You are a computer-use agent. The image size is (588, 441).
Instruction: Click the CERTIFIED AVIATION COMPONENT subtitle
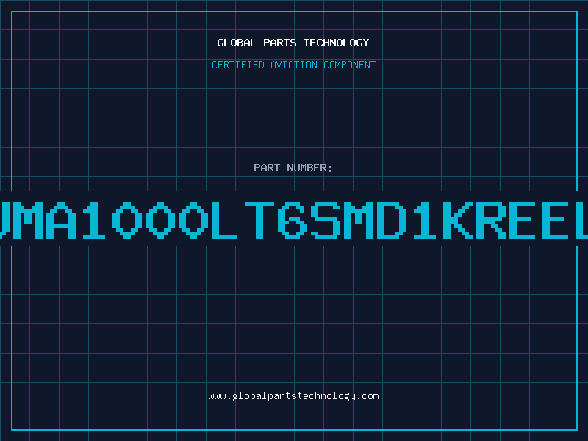(293, 65)
